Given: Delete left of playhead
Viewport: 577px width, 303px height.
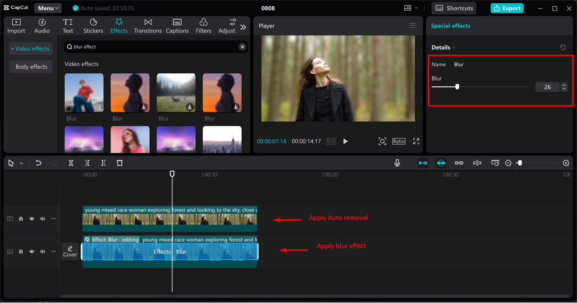Looking at the screenshot, I should (87, 163).
